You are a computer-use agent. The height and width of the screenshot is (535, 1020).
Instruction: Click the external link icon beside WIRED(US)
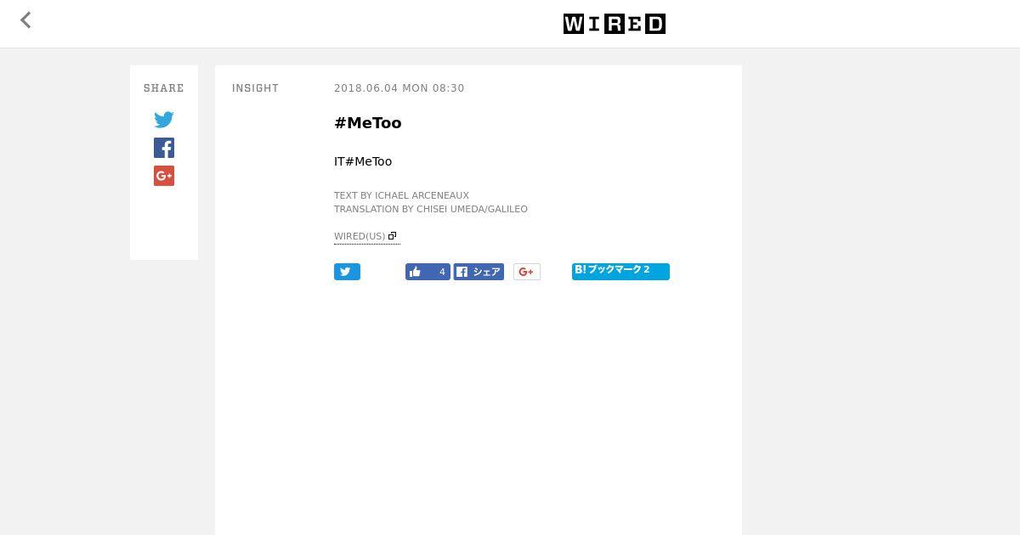pyautogui.click(x=392, y=236)
